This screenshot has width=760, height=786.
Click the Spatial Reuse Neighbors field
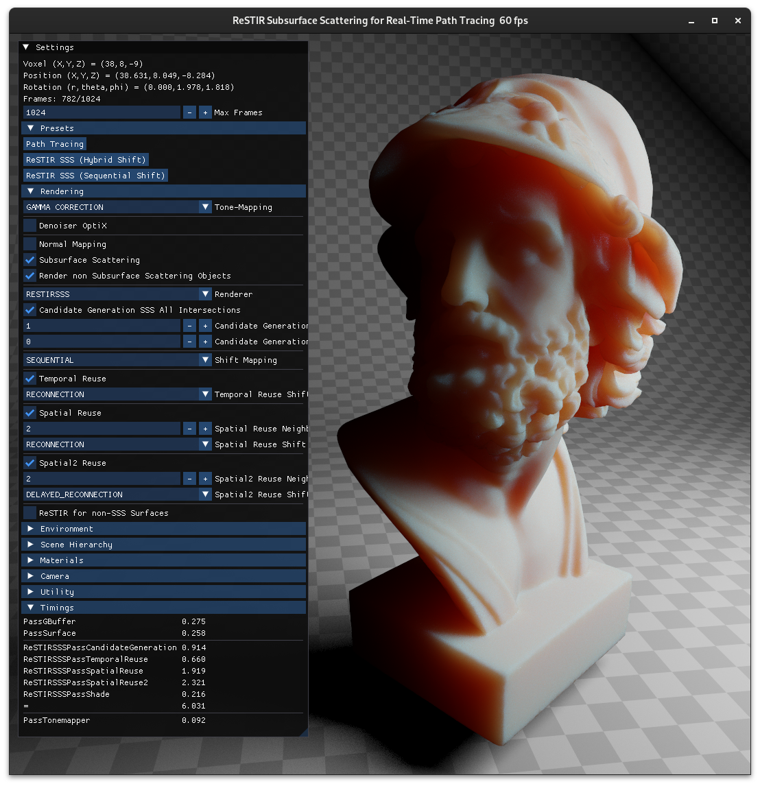pos(102,429)
